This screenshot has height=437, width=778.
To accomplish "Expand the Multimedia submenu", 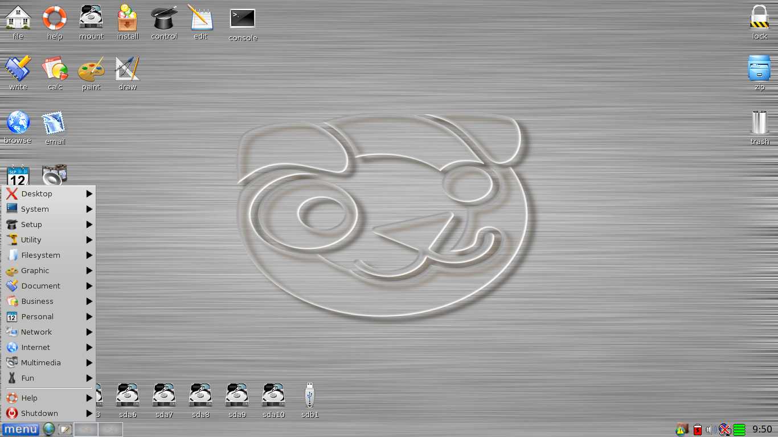I will (49, 363).
